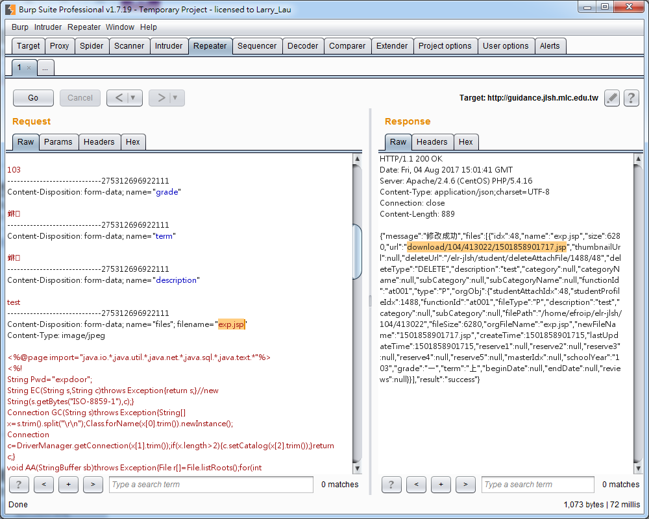
Task: Select the response Raw tab
Action: pos(398,142)
